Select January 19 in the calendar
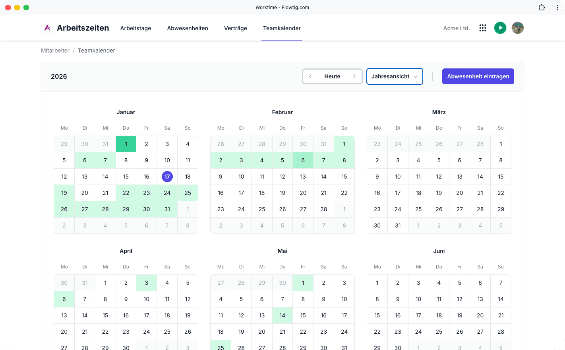 pos(64,193)
